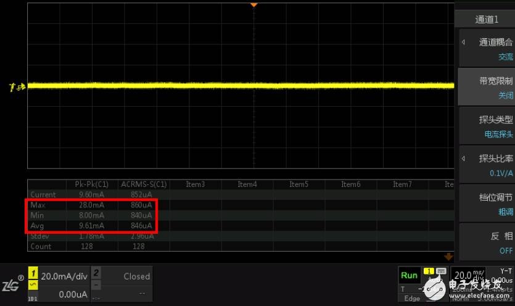Viewport: 515px width, 306px height.
Task: Expand the 探头比率 probe ratio options
Action: (x=486, y=165)
